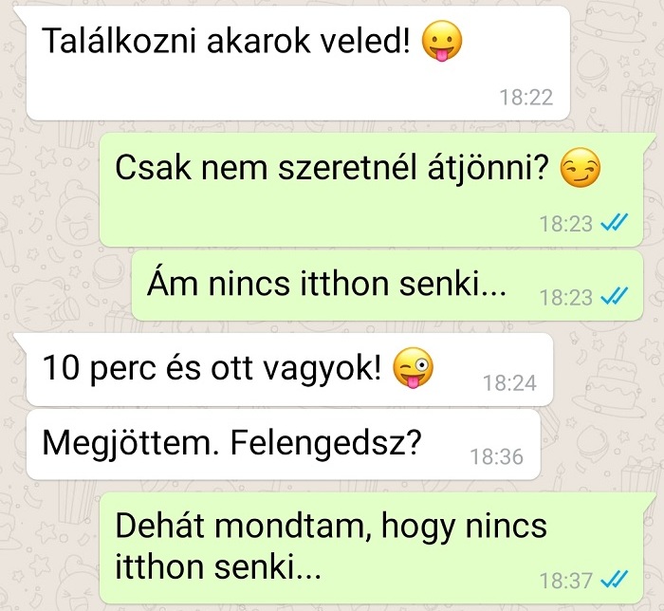Tap the 18:36 timestamp

(x=497, y=457)
